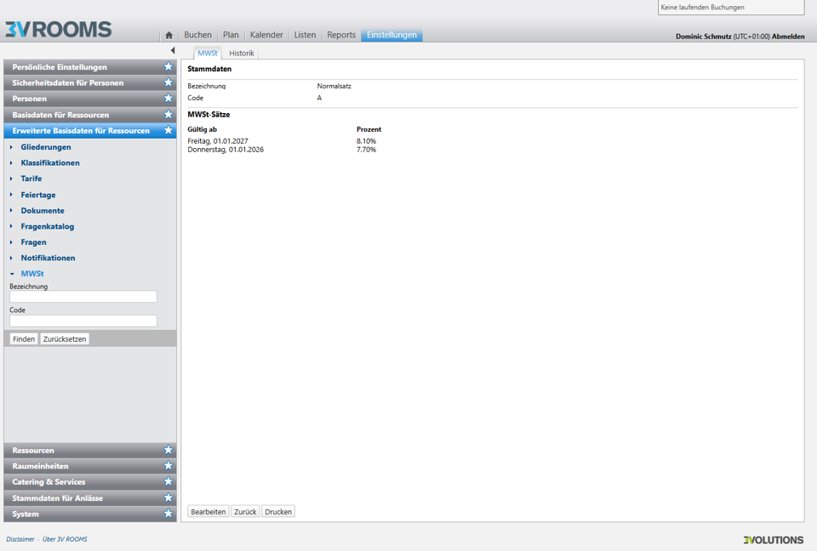Click star icon beside Persönliche Einstellungen
The height and width of the screenshot is (551, 817).
pyautogui.click(x=169, y=67)
